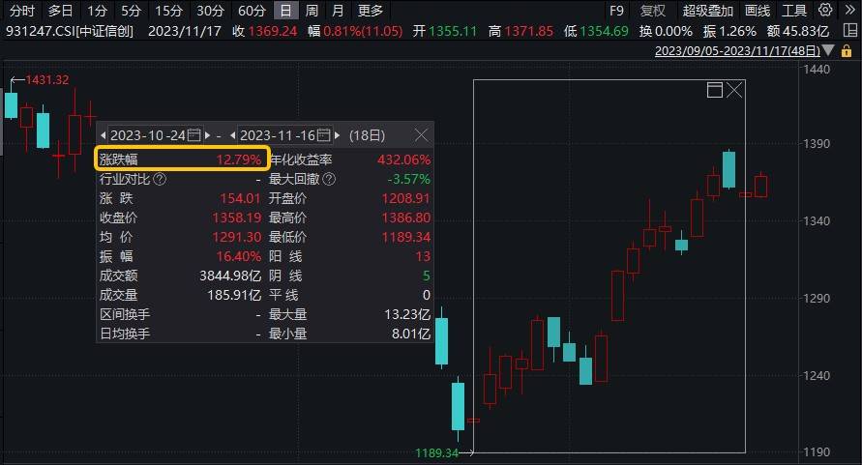Switch chart to 5分 period
Screen dimensions: 862x465
[131, 11]
